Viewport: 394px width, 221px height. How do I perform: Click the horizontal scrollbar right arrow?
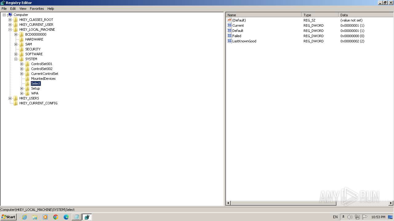[x=391, y=203]
